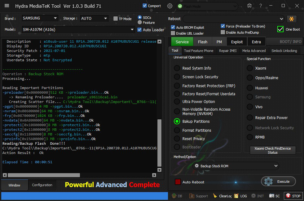
Task: Open the Brand dropdown showing SAMSUNG
Action: (40, 18)
